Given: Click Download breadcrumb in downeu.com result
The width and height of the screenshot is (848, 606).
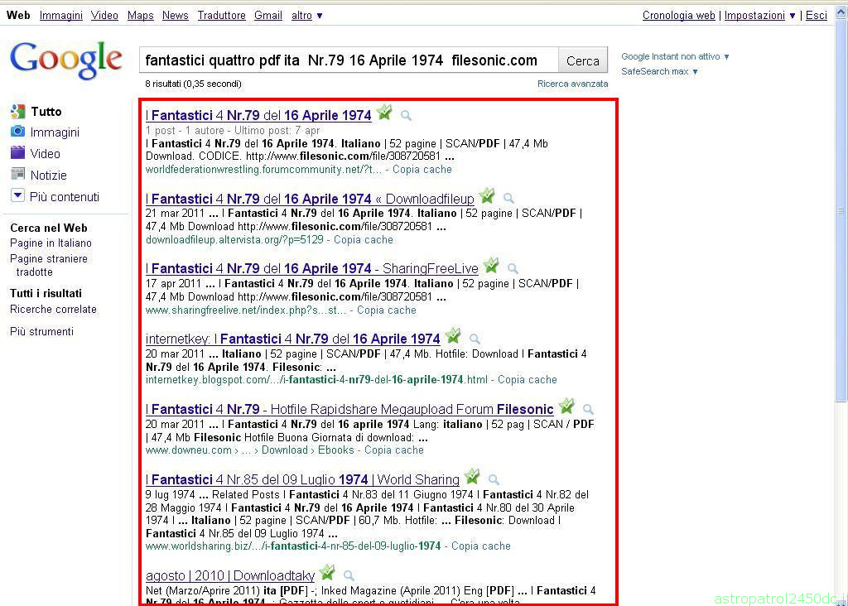Looking at the screenshot, I should [x=285, y=450].
